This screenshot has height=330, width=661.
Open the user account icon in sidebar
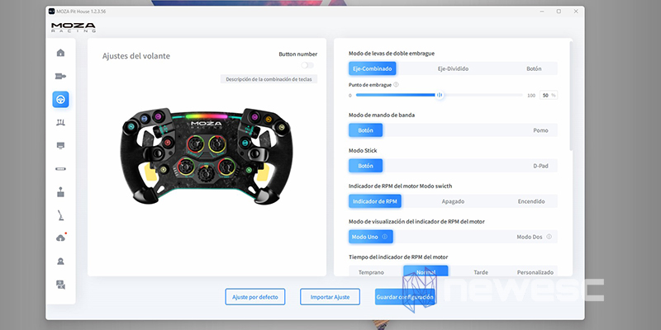[x=60, y=262]
